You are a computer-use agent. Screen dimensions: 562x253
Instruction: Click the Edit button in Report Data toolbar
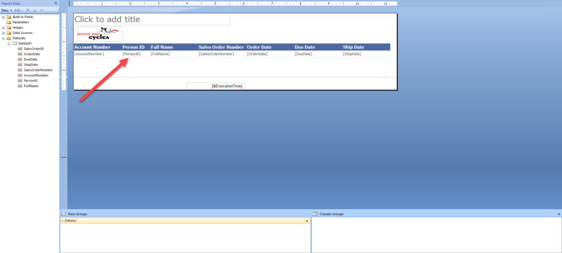pos(19,10)
